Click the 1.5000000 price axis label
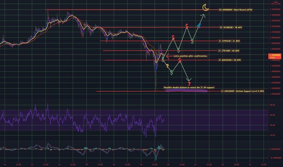283x167 pixels. pyautogui.click(x=275, y=66)
